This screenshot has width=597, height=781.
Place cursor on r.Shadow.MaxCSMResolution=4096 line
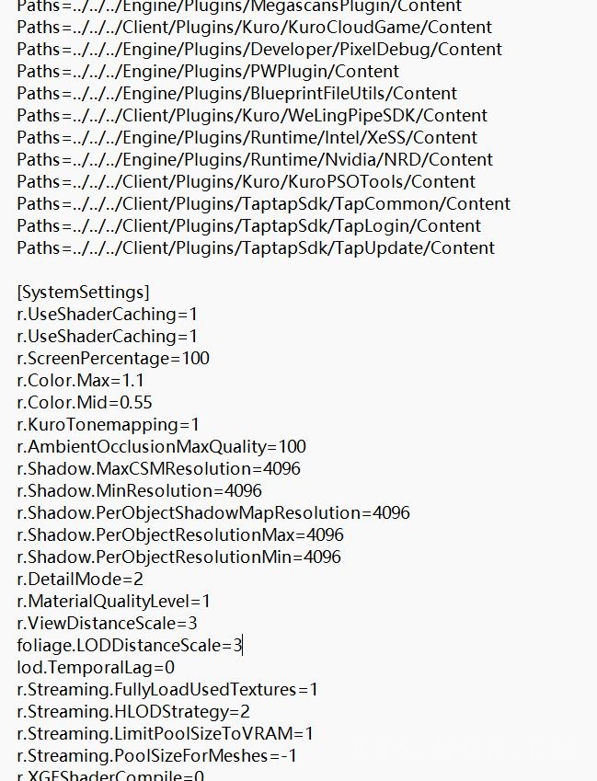click(x=158, y=469)
